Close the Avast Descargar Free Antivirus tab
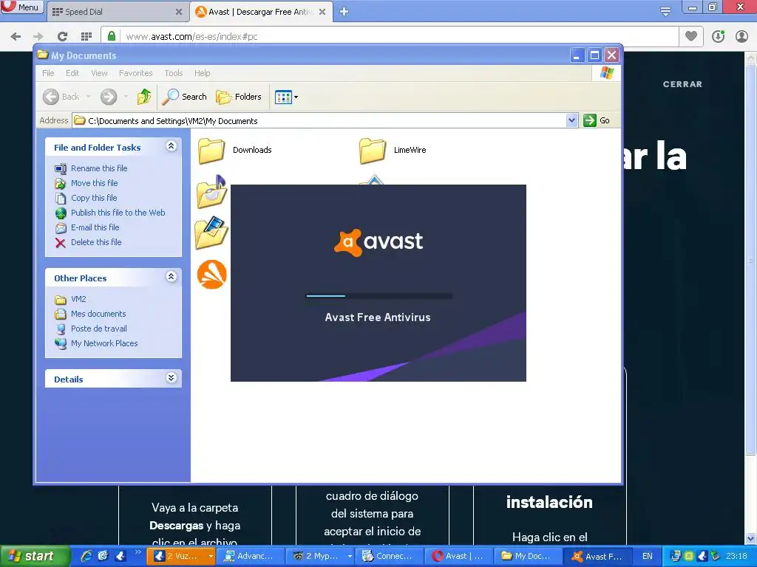Screen dimensions: 757x567 click(x=322, y=12)
